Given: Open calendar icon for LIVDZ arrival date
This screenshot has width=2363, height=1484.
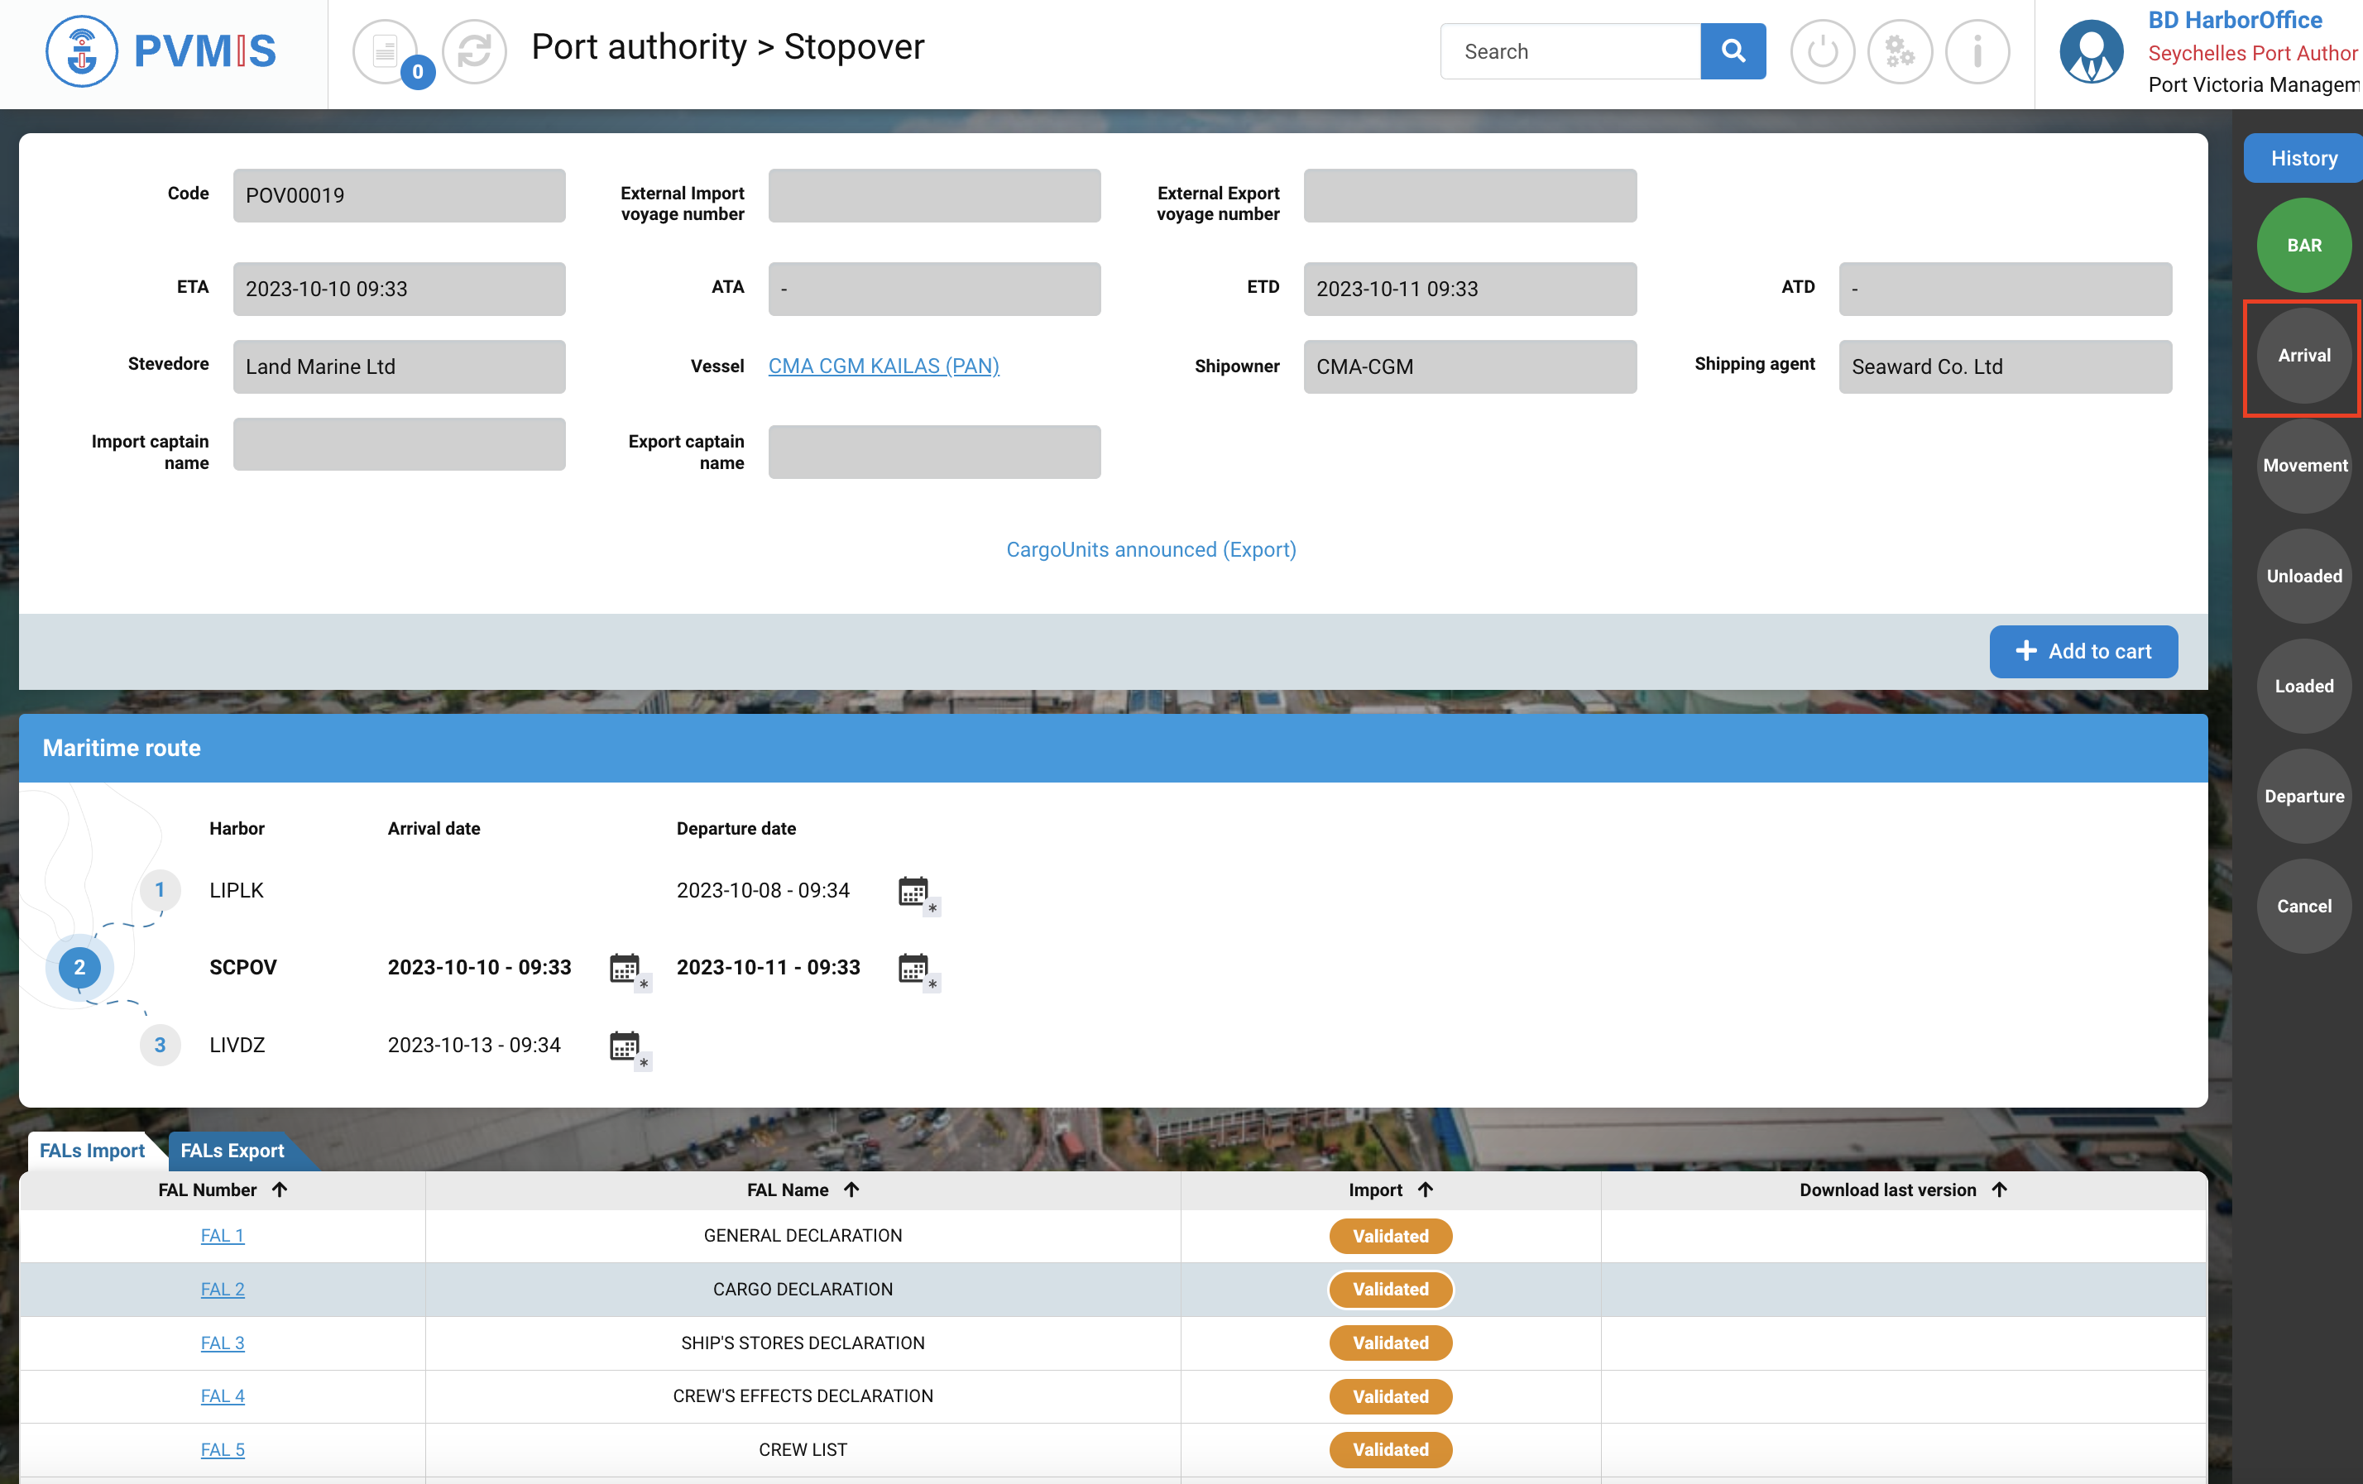Looking at the screenshot, I should [x=625, y=1046].
